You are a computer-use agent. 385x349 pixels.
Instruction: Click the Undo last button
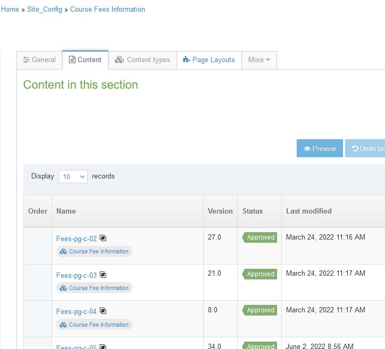point(365,148)
